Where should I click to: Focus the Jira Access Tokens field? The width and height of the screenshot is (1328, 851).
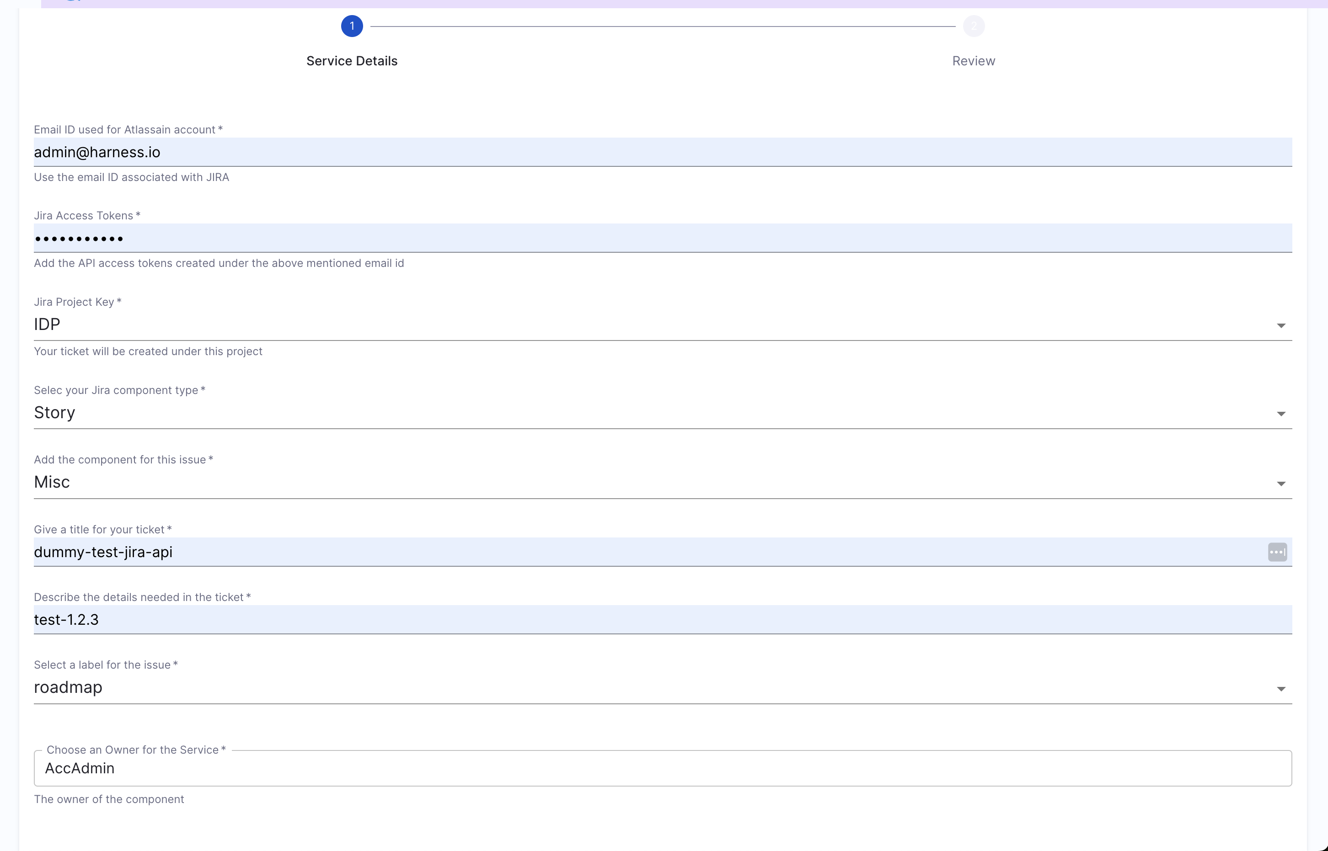click(x=662, y=238)
